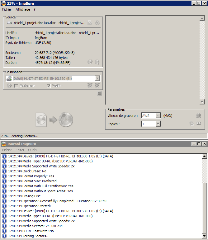
Task: Click the destination drive icon in combo box
Action: 9,78
